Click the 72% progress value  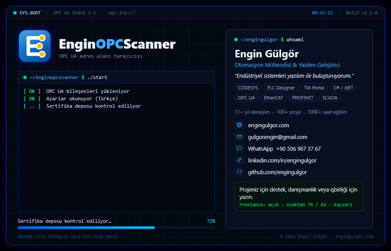coord(211,221)
